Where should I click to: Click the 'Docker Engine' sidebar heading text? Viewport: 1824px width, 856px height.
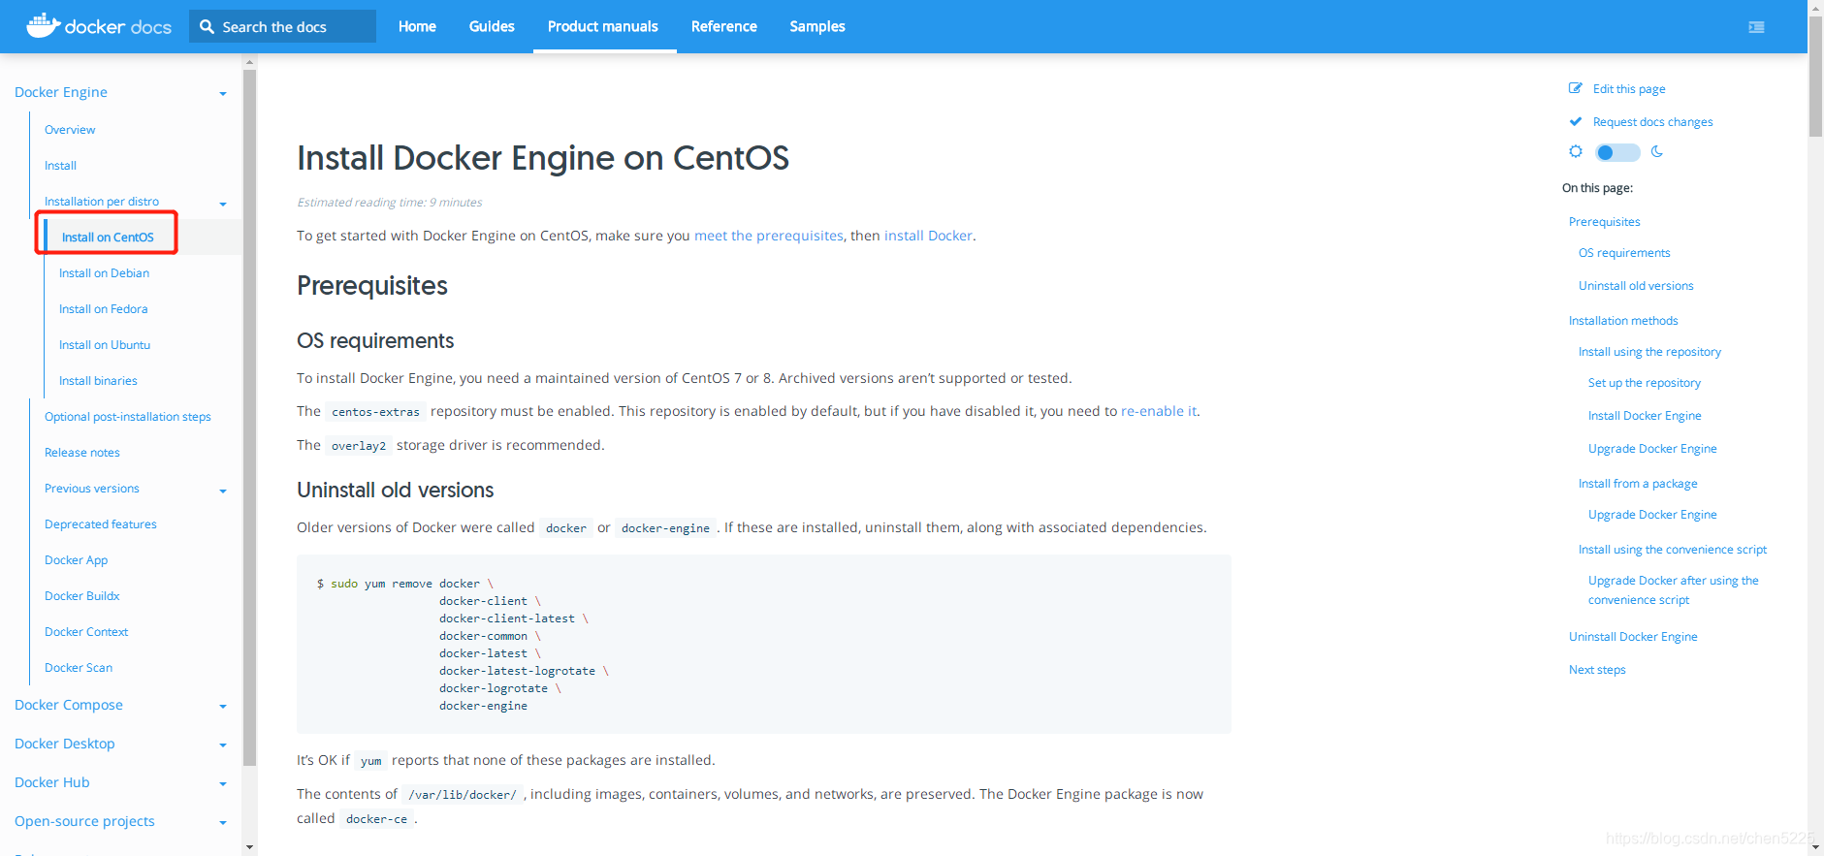[61, 92]
